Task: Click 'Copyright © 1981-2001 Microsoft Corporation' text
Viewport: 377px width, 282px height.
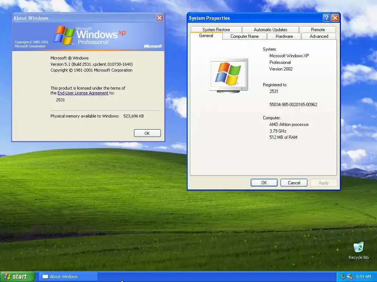Action: (91, 70)
